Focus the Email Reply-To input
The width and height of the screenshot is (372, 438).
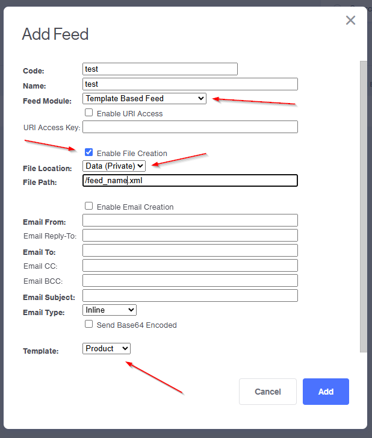pos(190,235)
